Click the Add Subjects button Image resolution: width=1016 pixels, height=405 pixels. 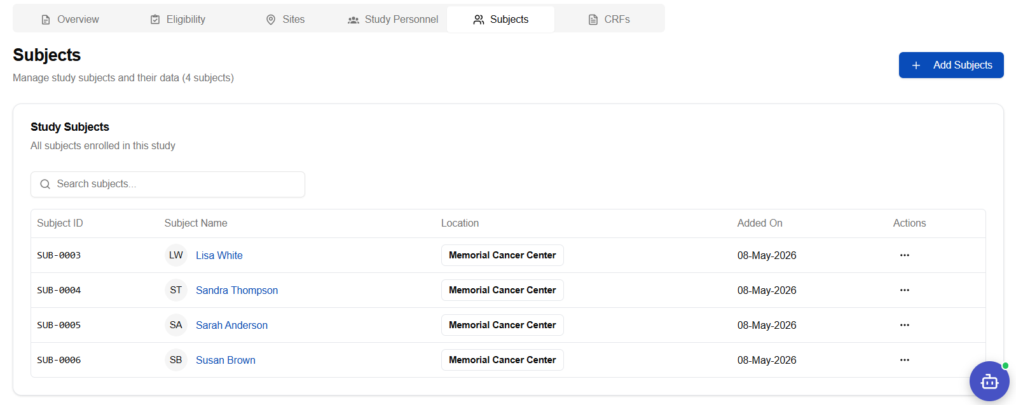coord(951,65)
